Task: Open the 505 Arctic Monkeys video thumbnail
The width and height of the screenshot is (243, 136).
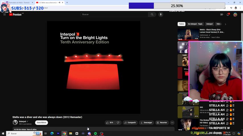Action: 188,112
